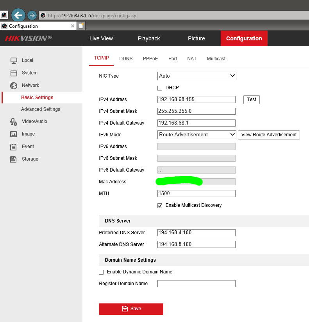Screen dimensions: 309x322
Task: Go to the Port sub-tab
Action: click(x=173, y=59)
